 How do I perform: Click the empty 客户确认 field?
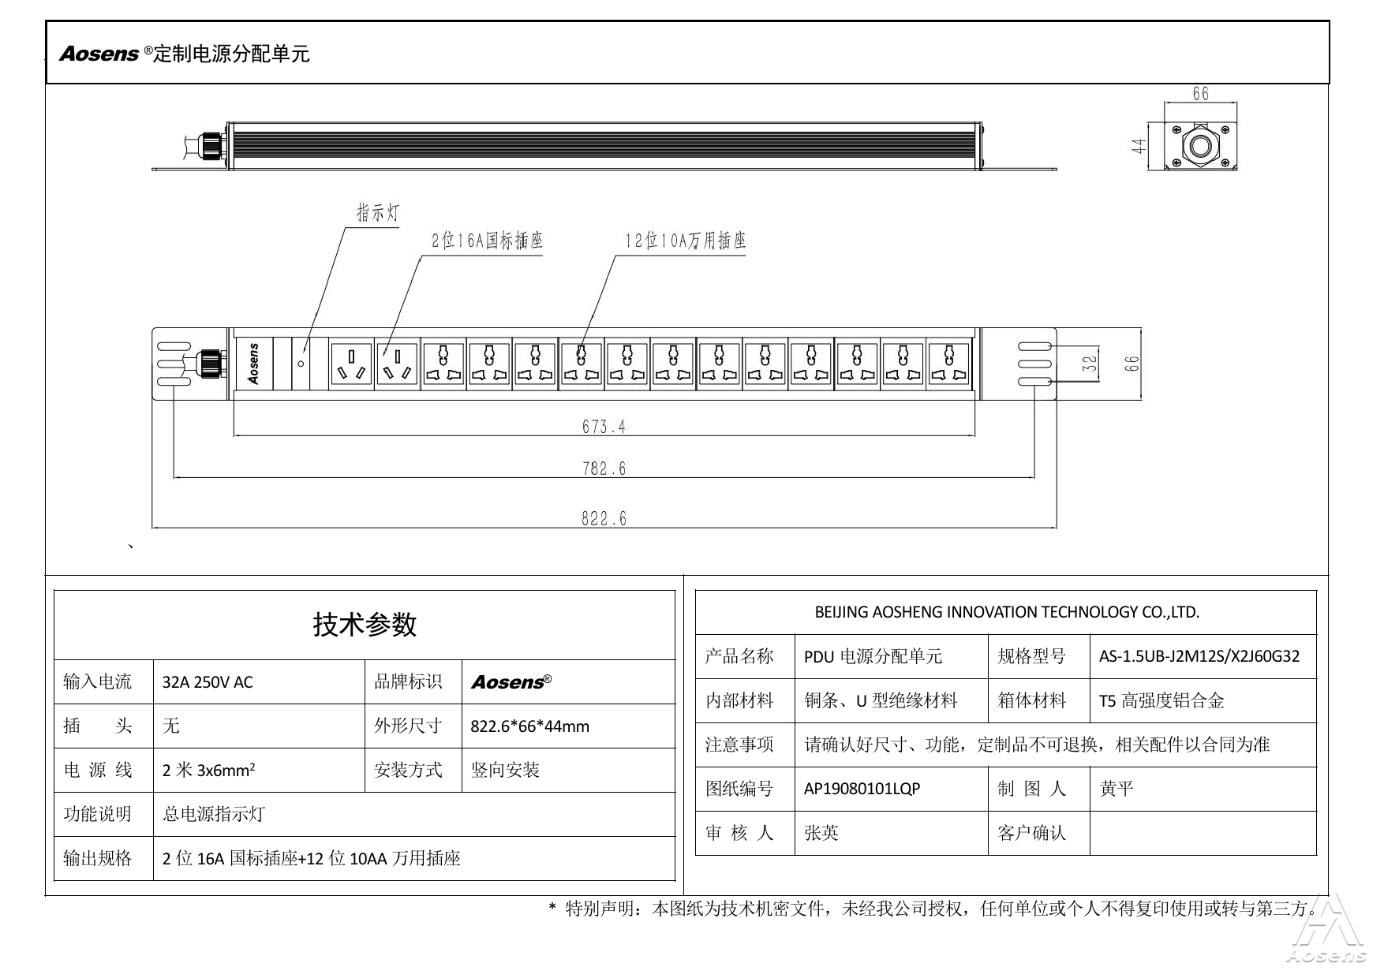point(1203,833)
